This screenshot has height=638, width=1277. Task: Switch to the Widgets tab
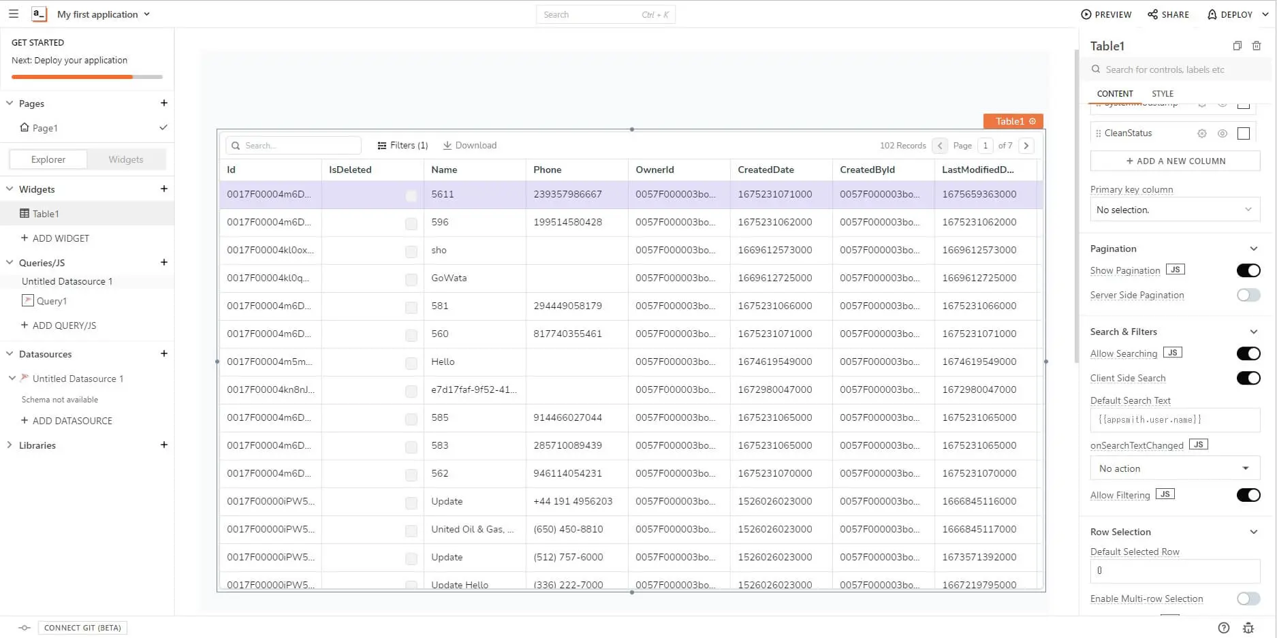[126, 159]
